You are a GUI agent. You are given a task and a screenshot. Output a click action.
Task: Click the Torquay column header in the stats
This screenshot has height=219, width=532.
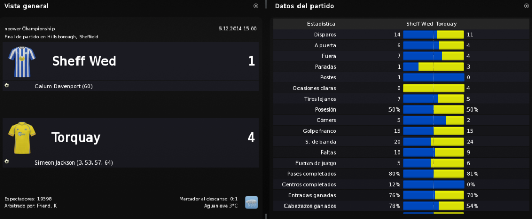[x=446, y=24]
